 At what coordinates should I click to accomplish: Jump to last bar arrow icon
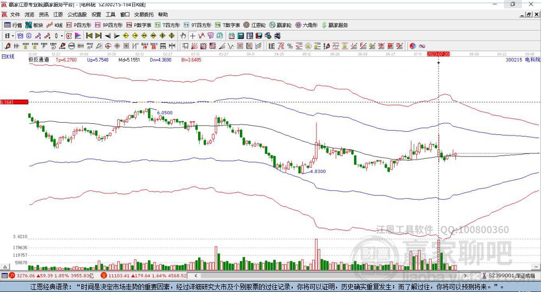pos(98,36)
